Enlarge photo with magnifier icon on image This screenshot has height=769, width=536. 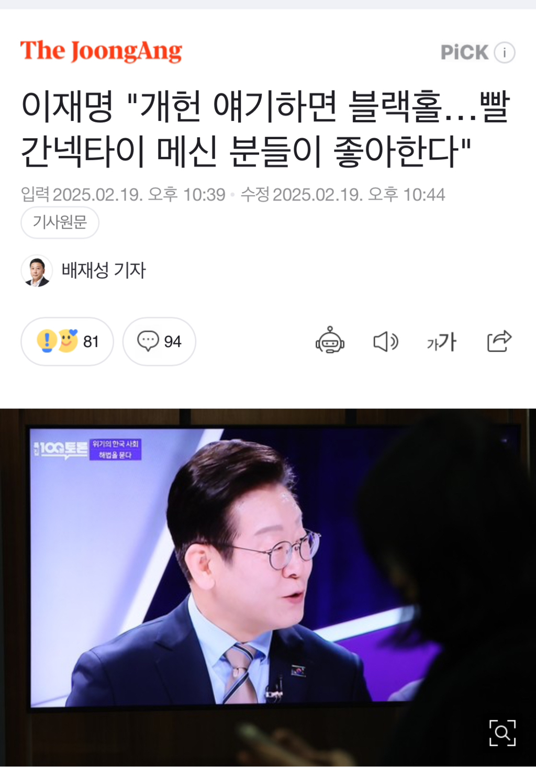click(502, 732)
